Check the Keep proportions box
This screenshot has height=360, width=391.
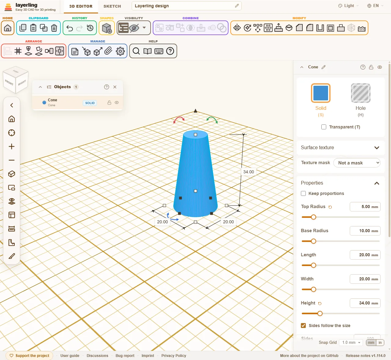click(x=303, y=193)
